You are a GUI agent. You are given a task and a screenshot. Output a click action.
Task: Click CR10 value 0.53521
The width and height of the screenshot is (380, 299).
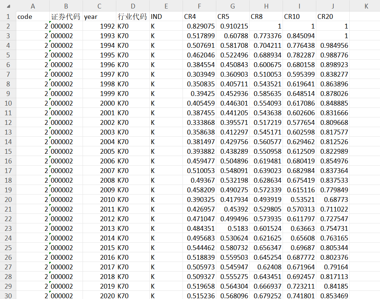pyautogui.click(x=299, y=200)
